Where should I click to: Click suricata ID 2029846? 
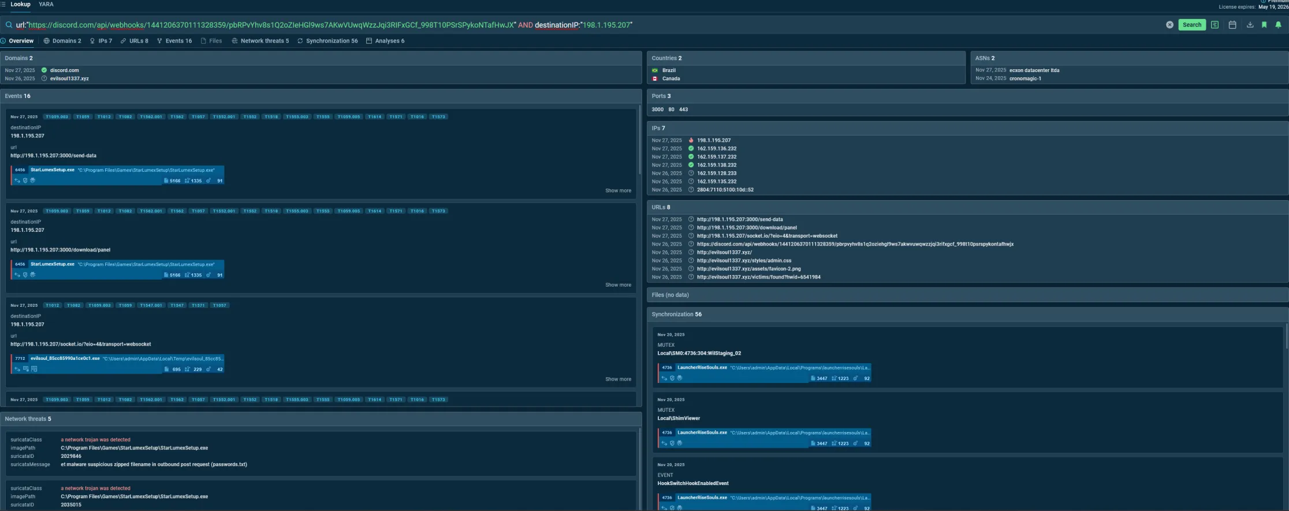coord(71,456)
